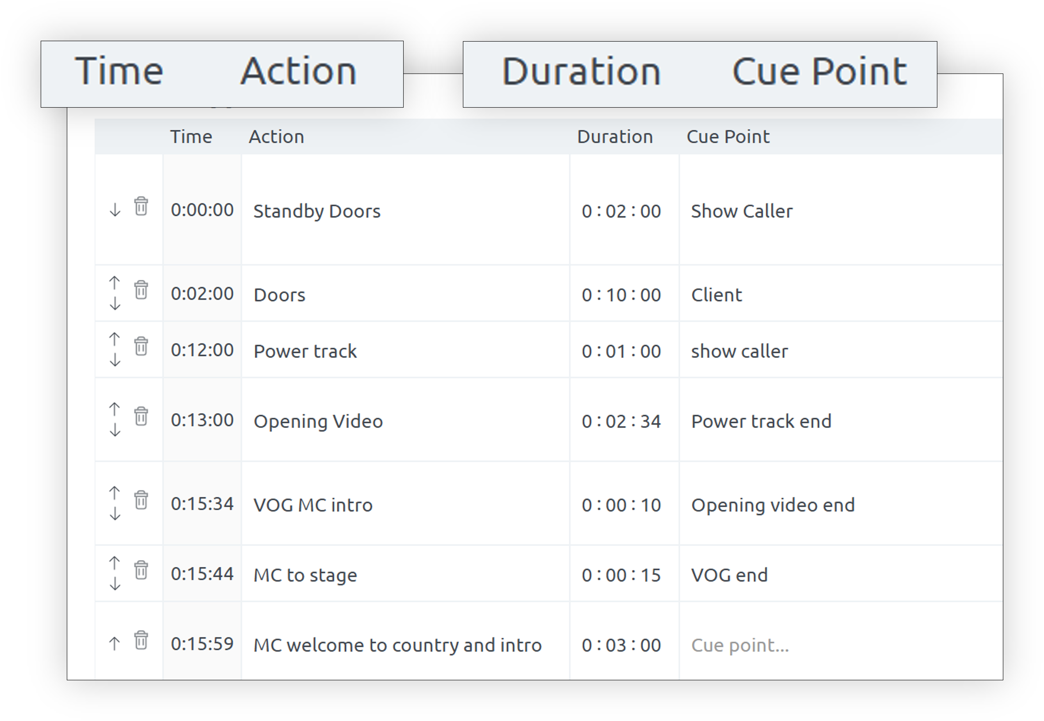Click the Duration column header
Viewport: 1044px width, 721px height.
point(615,137)
